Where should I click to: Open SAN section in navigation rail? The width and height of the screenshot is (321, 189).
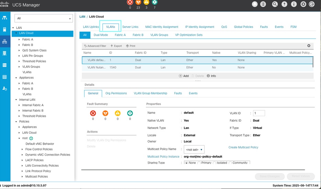4,54
